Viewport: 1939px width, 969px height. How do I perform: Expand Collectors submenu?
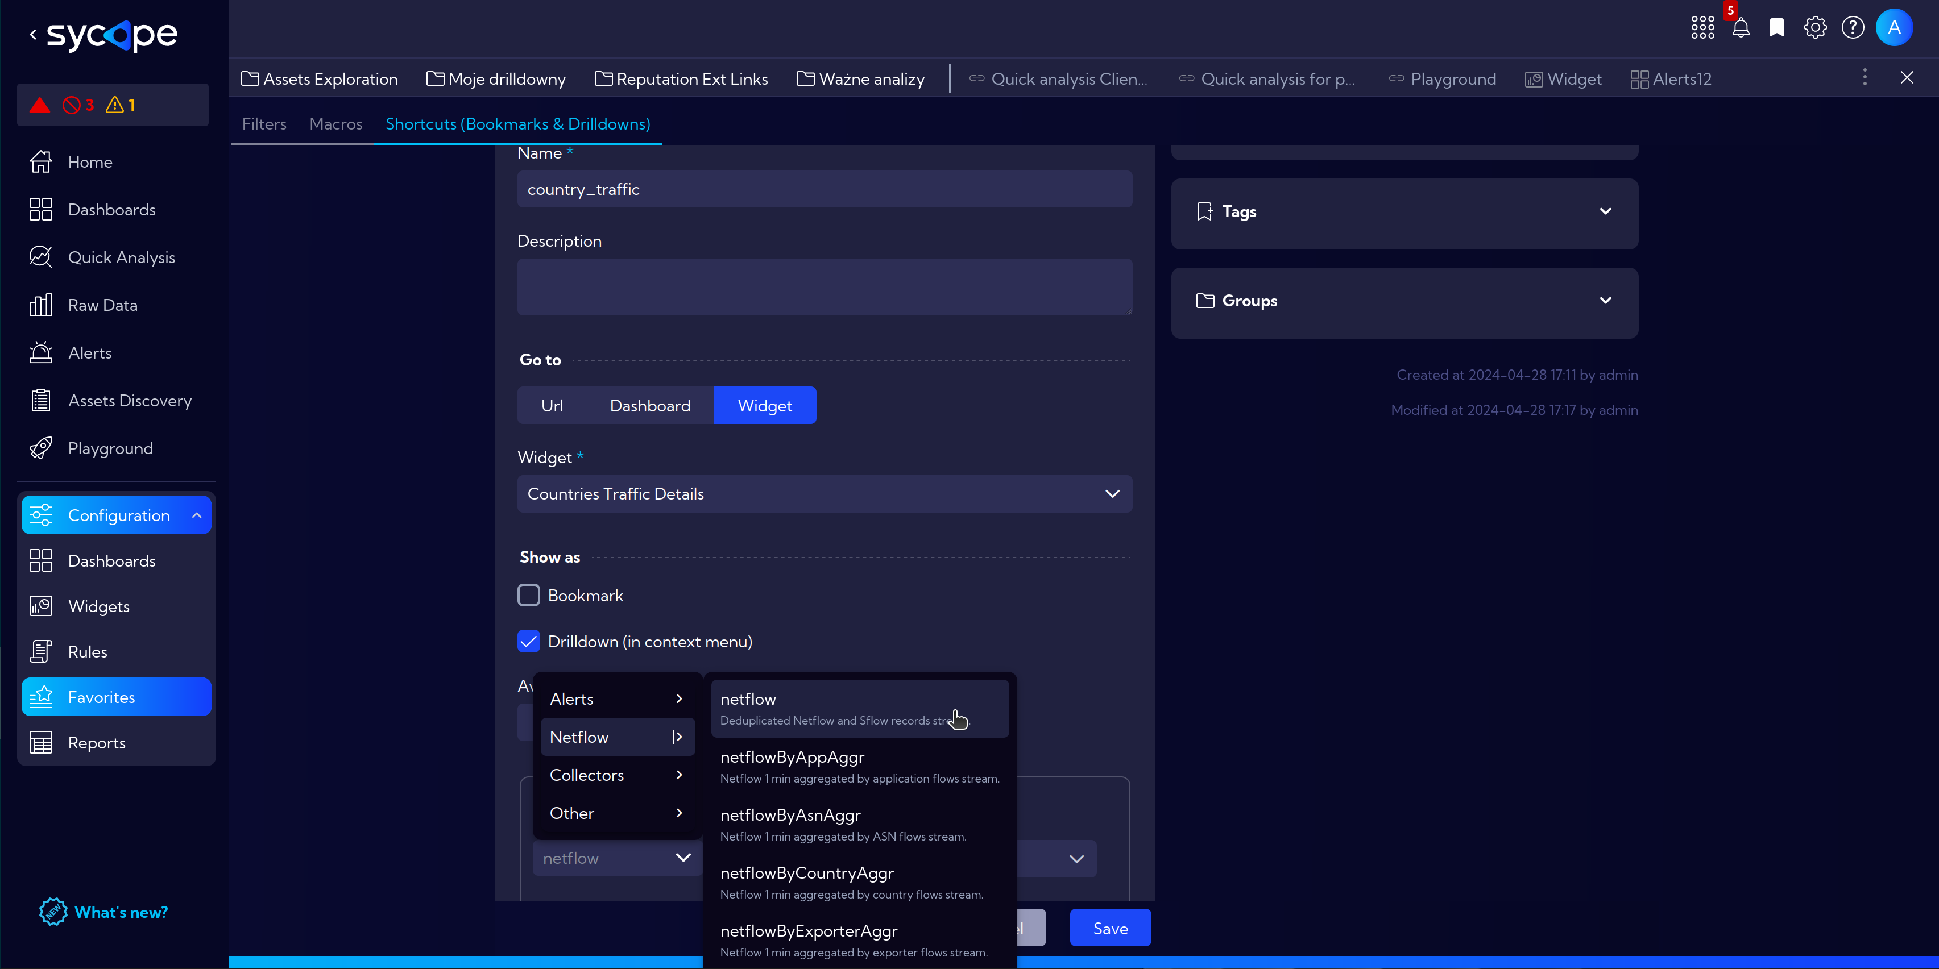[617, 775]
